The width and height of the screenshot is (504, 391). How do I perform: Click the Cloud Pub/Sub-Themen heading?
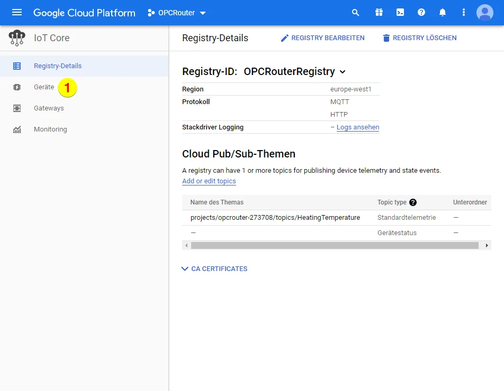pos(238,154)
